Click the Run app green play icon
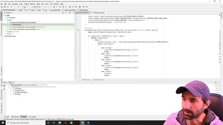Viewport: 223px width, 125px height. pos(45,7)
